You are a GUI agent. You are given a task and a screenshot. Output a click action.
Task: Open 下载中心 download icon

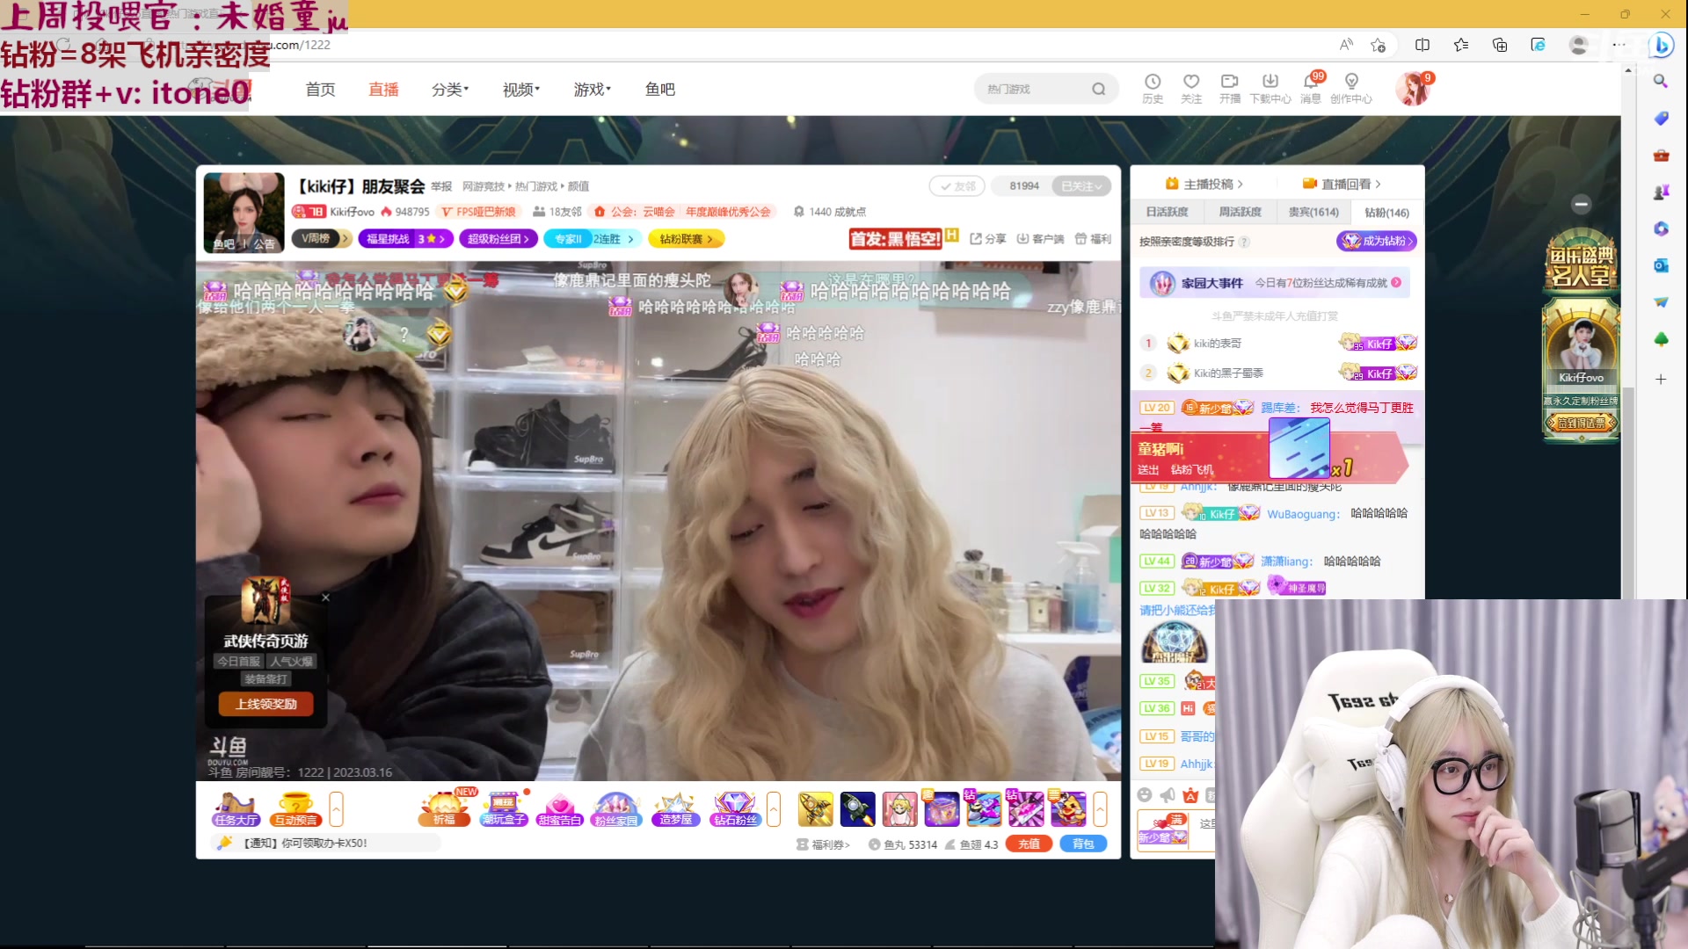1270,88
